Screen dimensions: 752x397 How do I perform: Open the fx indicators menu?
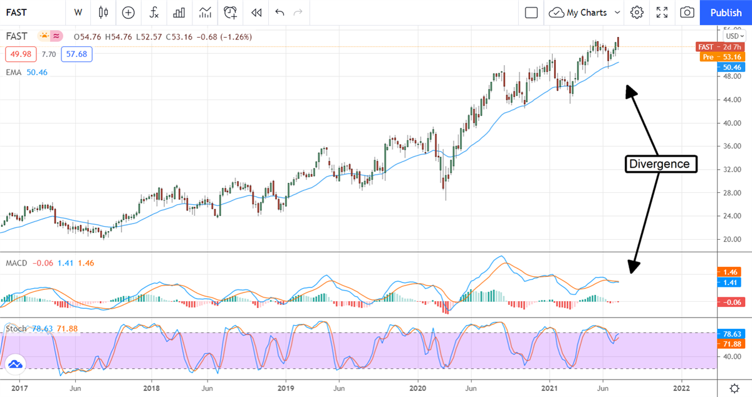pos(154,13)
